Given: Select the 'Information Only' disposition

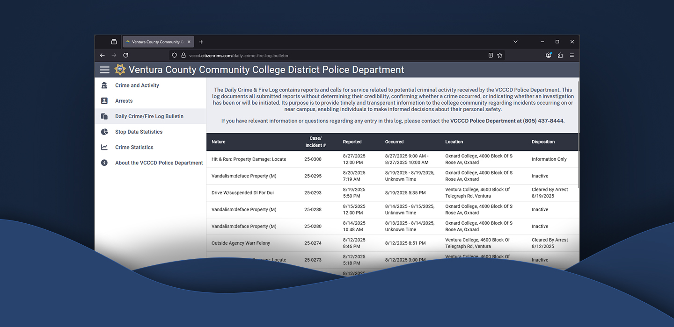Looking at the screenshot, I should coord(549,159).
